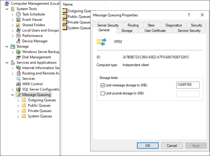Select the Performance monitor icon

18,36
